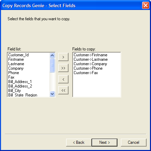Go to previous step with Back button
This screenshot has width=151, height=151.
(x=79, y=142)
